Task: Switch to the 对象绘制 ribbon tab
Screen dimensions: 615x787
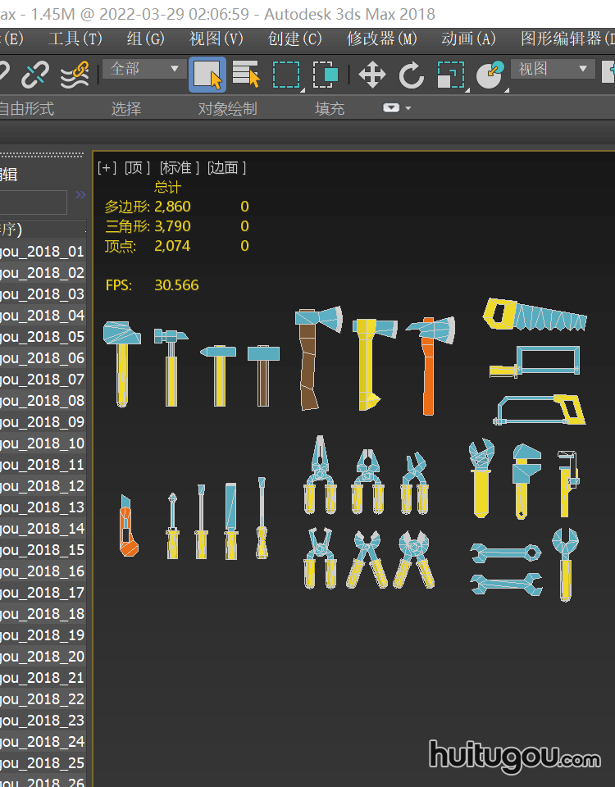Action: (227, 108)
